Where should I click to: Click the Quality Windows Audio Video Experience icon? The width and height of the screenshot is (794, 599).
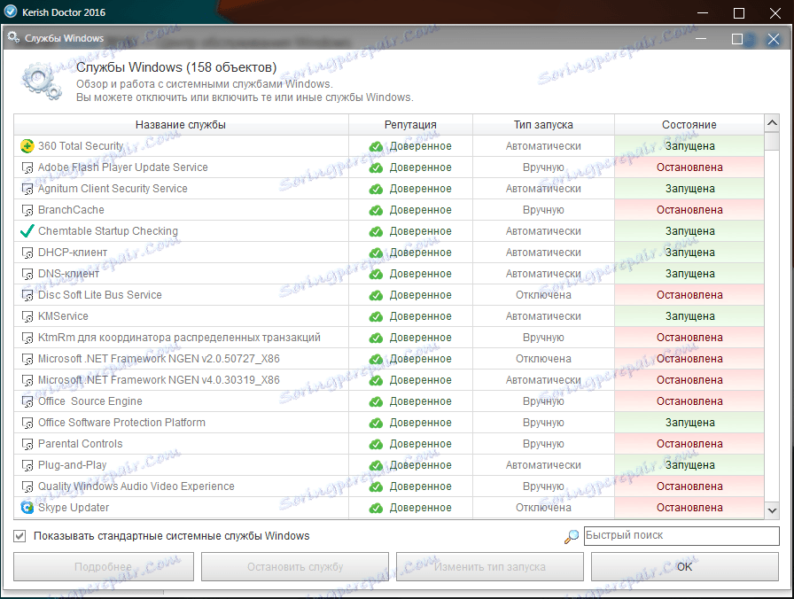coord(27,486)
